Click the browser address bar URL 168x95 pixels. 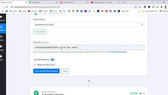pyautogui.click(x=37, y=7)
